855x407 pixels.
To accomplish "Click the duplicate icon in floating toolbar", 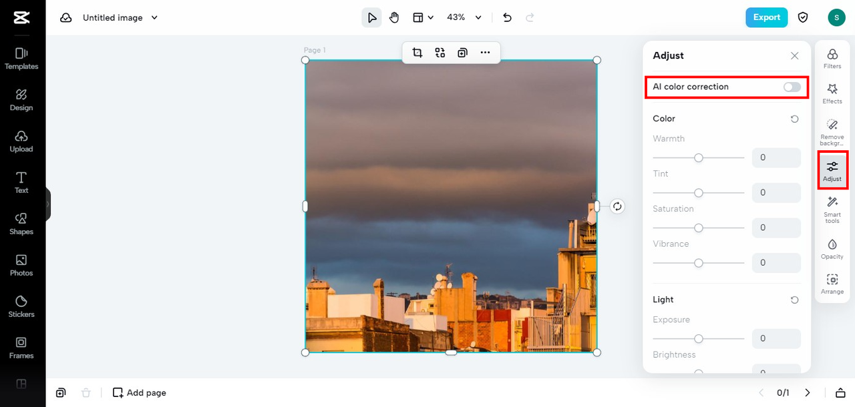I will click(x=462, y=53).
